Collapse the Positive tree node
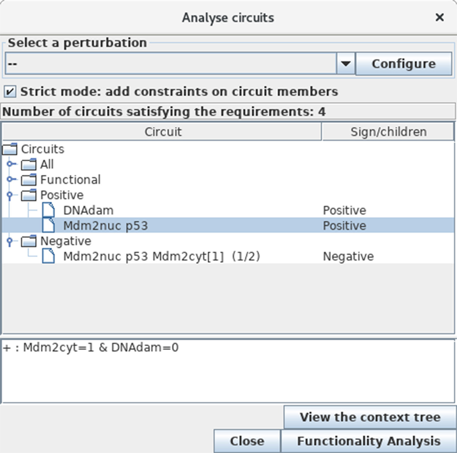This screenshot has height=453, width=457. [x=10, y=195]
